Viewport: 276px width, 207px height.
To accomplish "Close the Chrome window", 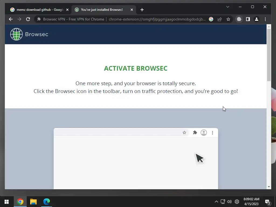I will pos(265,7).
